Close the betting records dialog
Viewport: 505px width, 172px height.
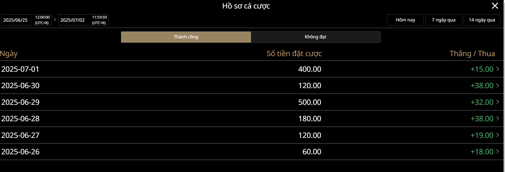tap(495, 6)
